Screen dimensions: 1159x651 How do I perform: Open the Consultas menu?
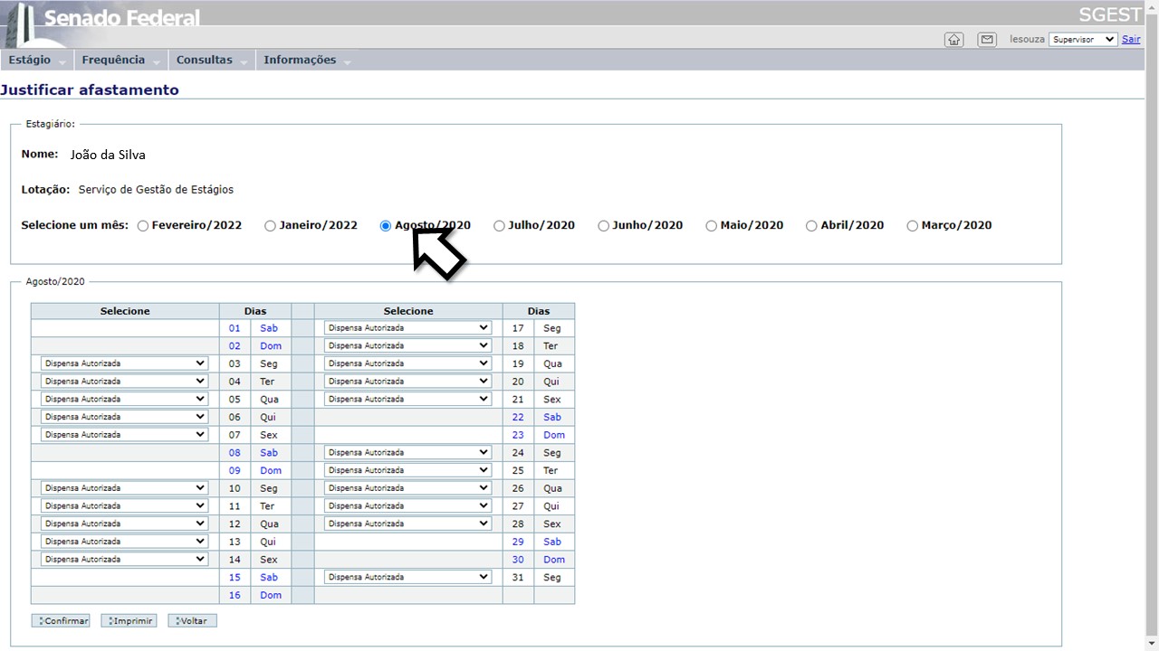point(205,60)
